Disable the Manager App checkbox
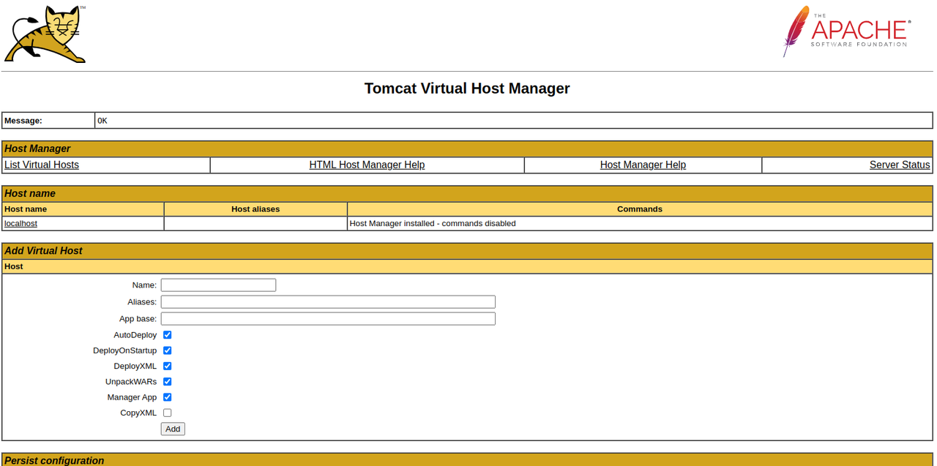 [167, 397]
